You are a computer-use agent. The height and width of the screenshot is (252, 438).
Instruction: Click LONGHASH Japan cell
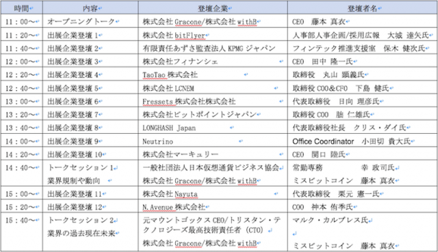point(213,128)
